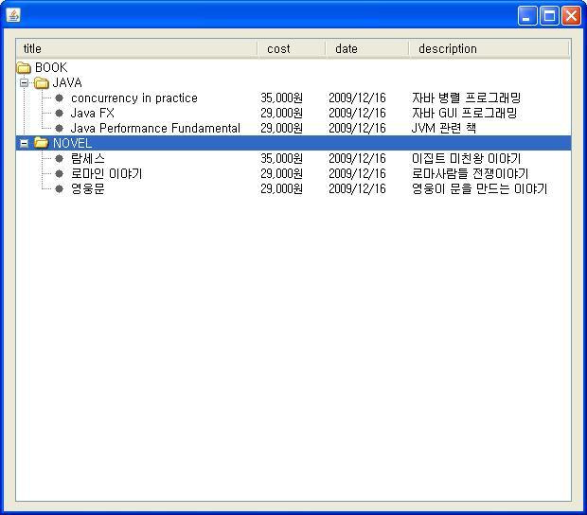
Task: Click date 2009/12/16 in Java Performance Fundamental row
Action: click(x=357, y=129)
